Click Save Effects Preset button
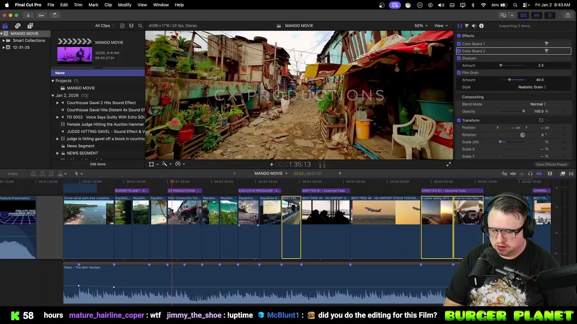Viewport: 577px width, 324px height. click(x=551, y=164)
